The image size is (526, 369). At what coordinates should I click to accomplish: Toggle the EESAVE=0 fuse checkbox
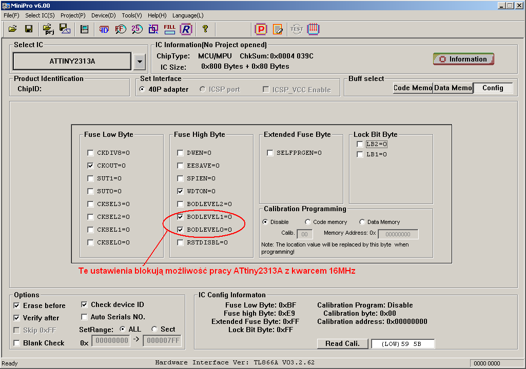(x=180, y=166)
